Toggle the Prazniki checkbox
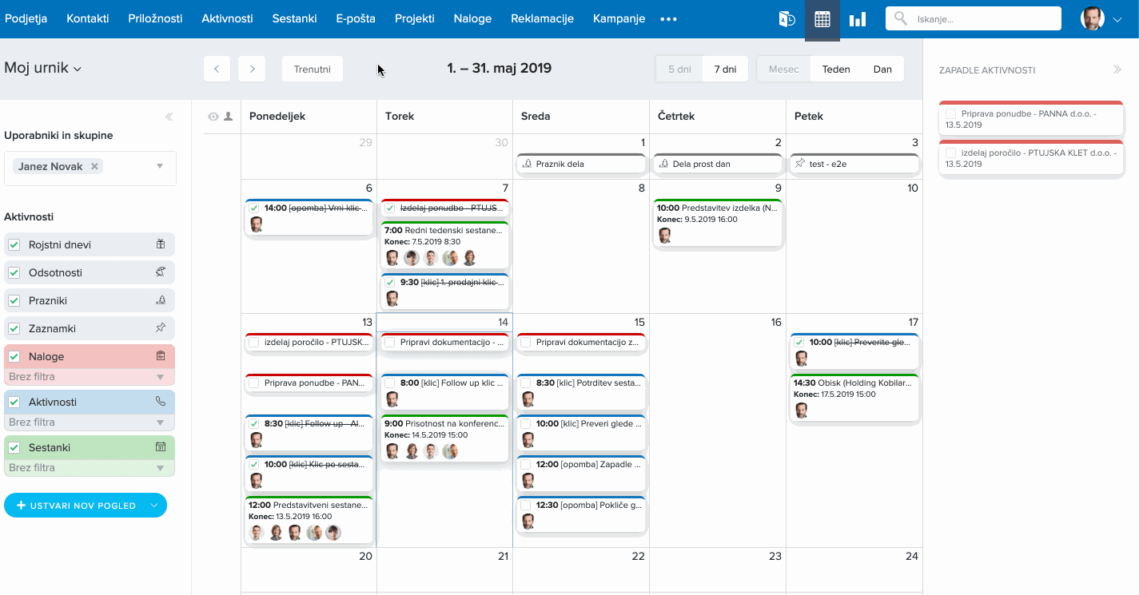Screen dimensions: 1139x595 tap(14, 300)
